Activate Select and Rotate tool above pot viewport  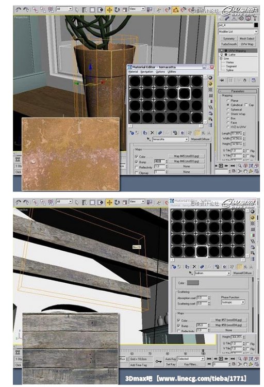(117, 10)
